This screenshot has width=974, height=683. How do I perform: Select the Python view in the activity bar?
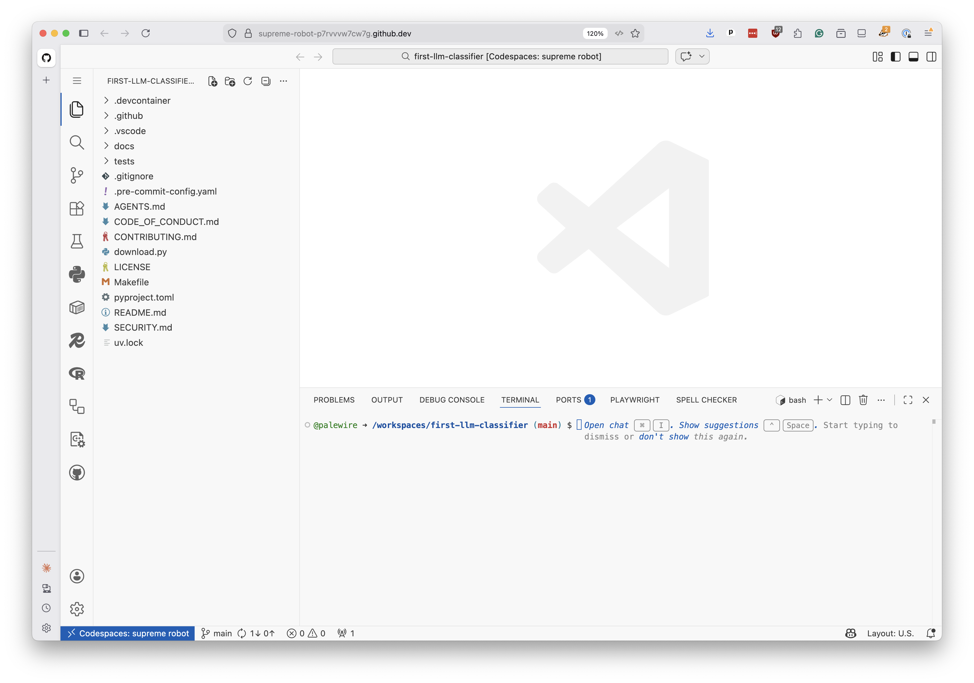pos(77,274)
